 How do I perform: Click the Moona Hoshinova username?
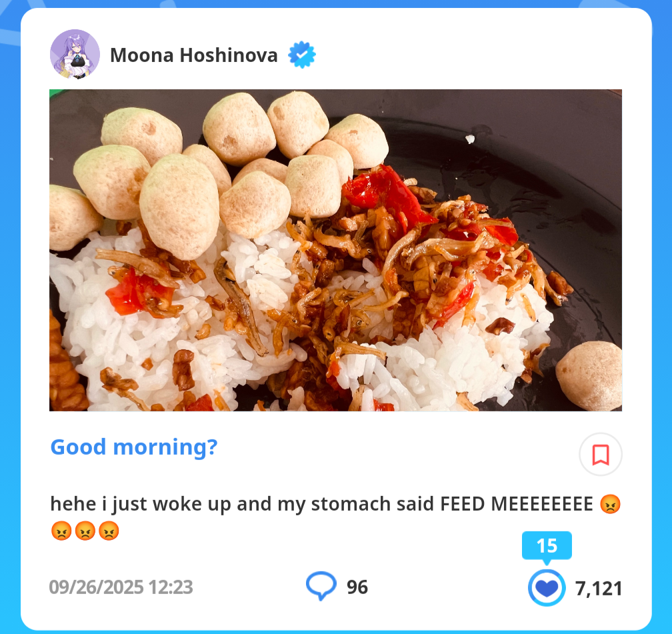(x=194, y=55)
